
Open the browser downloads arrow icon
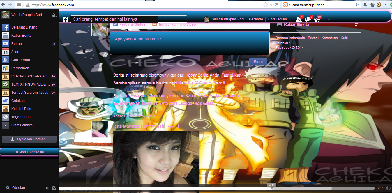tap(365, 5)
